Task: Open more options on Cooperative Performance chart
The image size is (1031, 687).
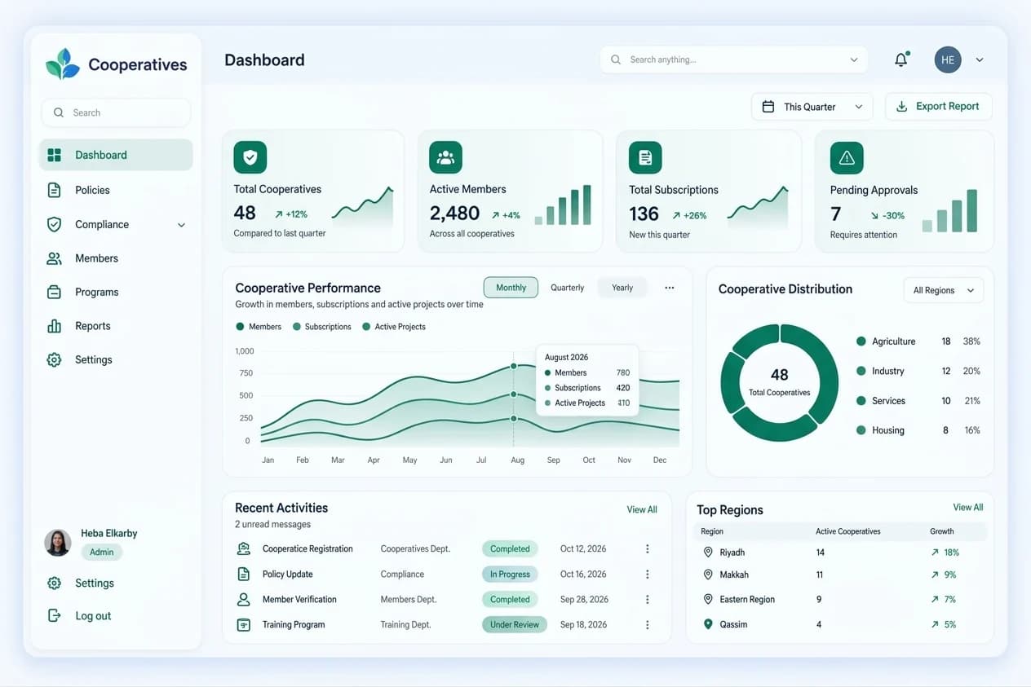Action: click(670, 288)
